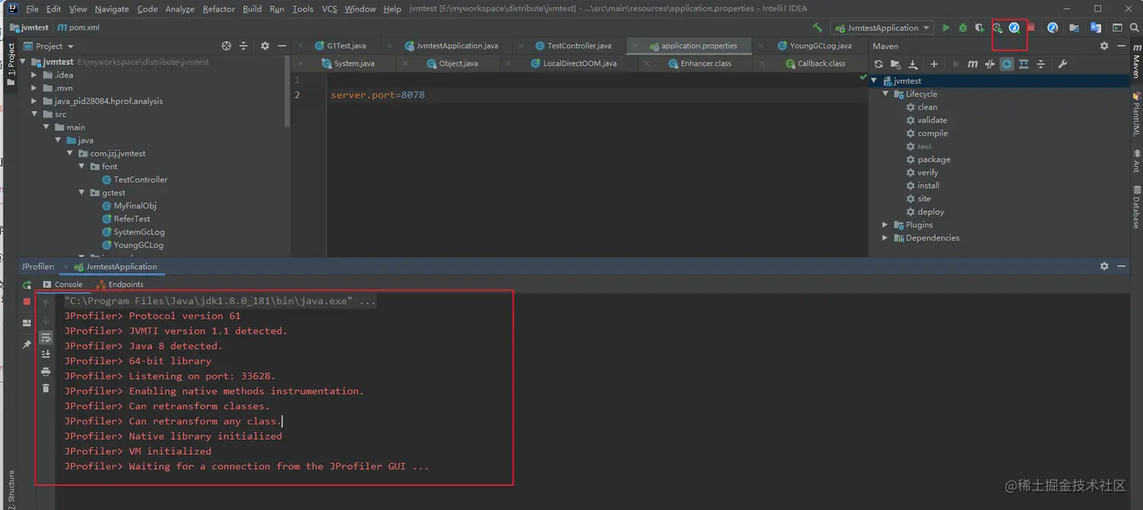The height and width of the screenshot is (510, 1143).
Task: Reload all Maven projects with refresh icon
Action: (878, 64)
